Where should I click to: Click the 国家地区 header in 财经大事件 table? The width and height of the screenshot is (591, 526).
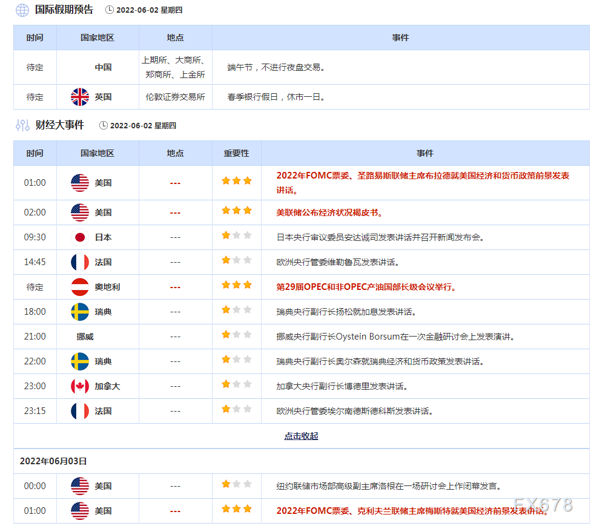(97, 153)
